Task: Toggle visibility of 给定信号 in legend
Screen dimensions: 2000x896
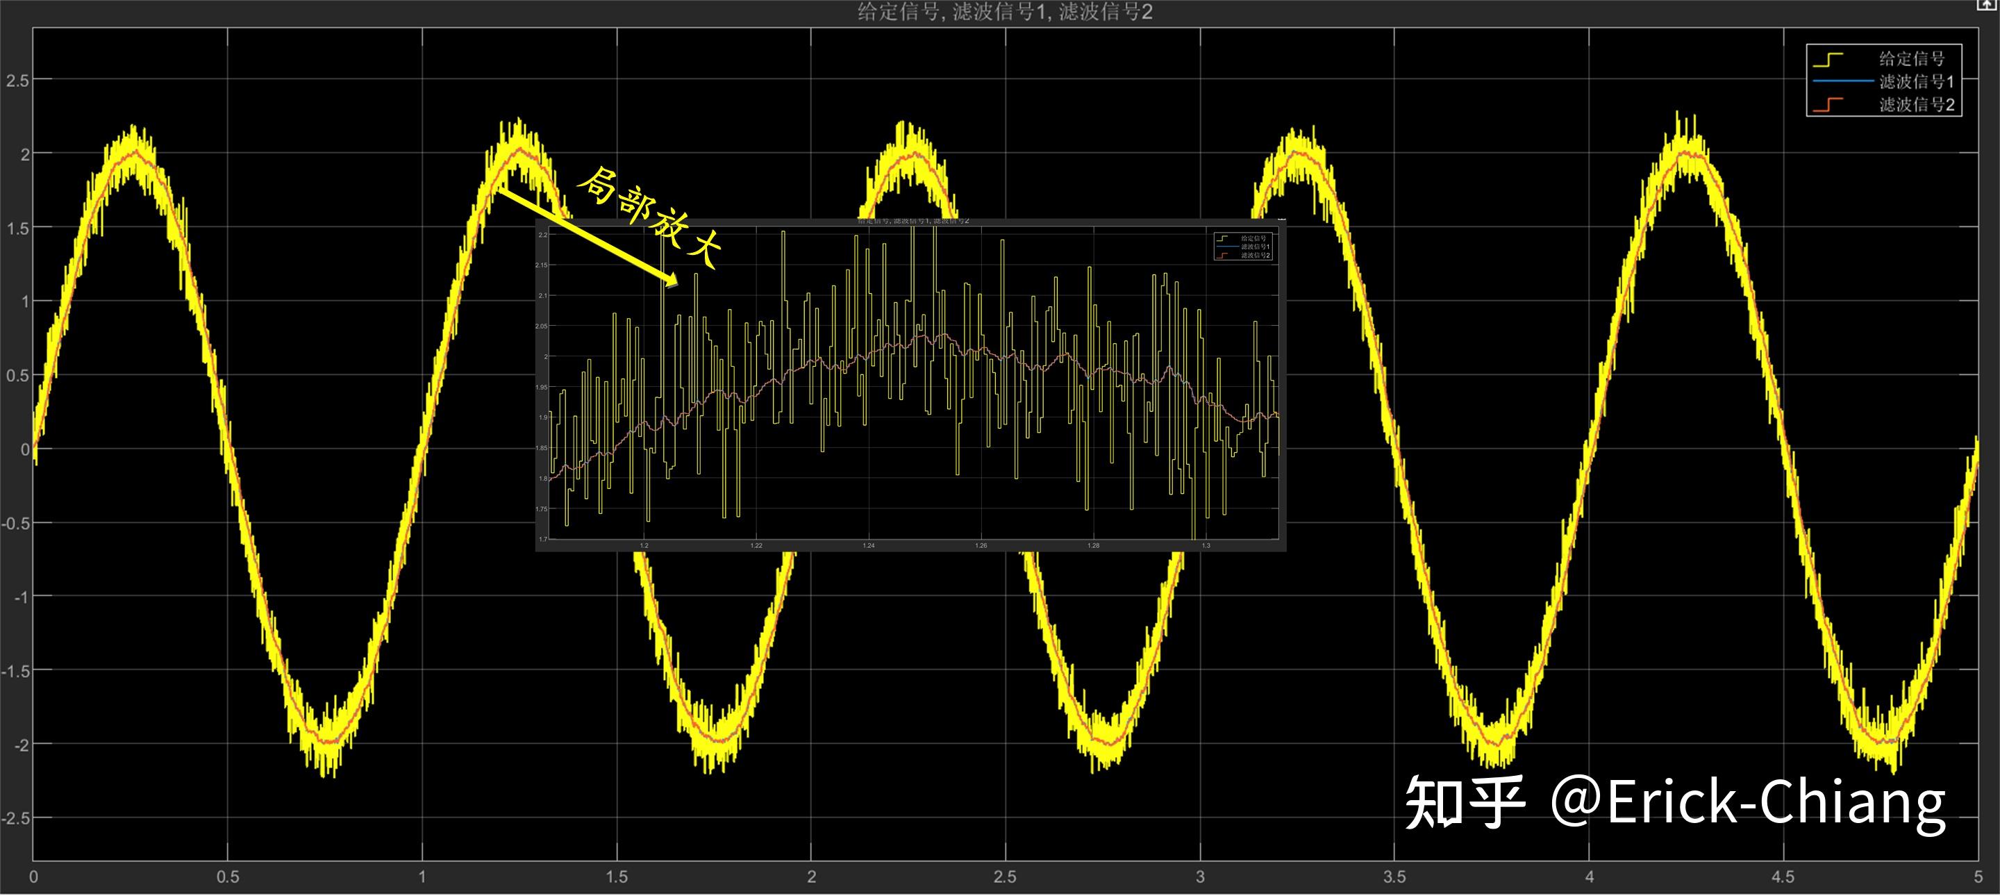Action: click(1883, 59)
